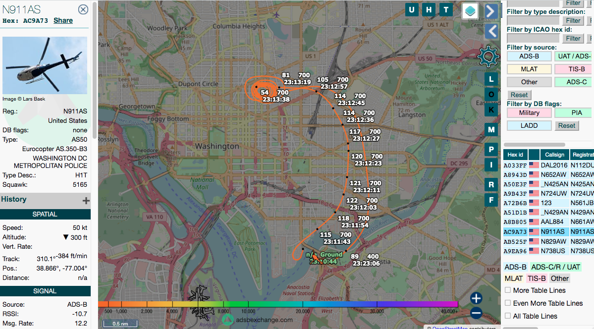The height and width of the screenshot is (329, 594).
Task: Click Filter button for type description
Action: click(573, 20)
